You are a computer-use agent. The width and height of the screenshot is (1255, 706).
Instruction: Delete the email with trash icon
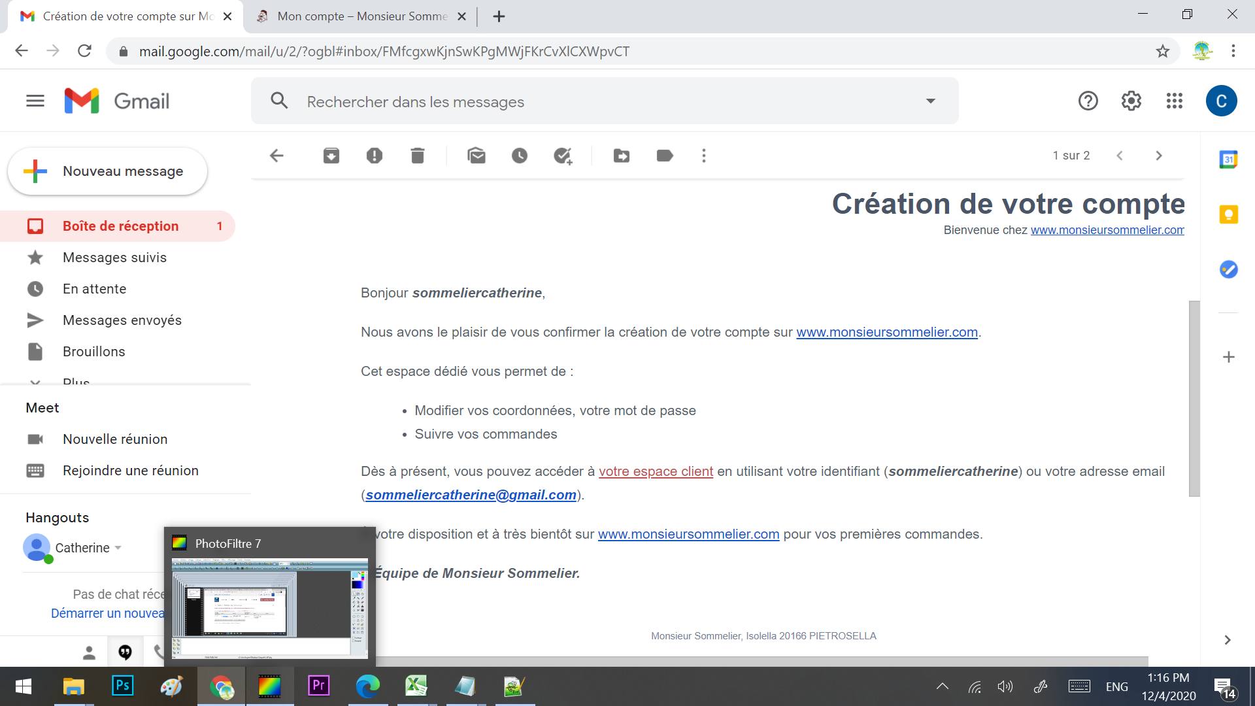coord(418,156)
